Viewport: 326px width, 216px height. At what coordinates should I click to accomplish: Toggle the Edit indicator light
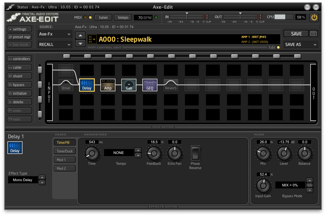click(x=278, y=48)
